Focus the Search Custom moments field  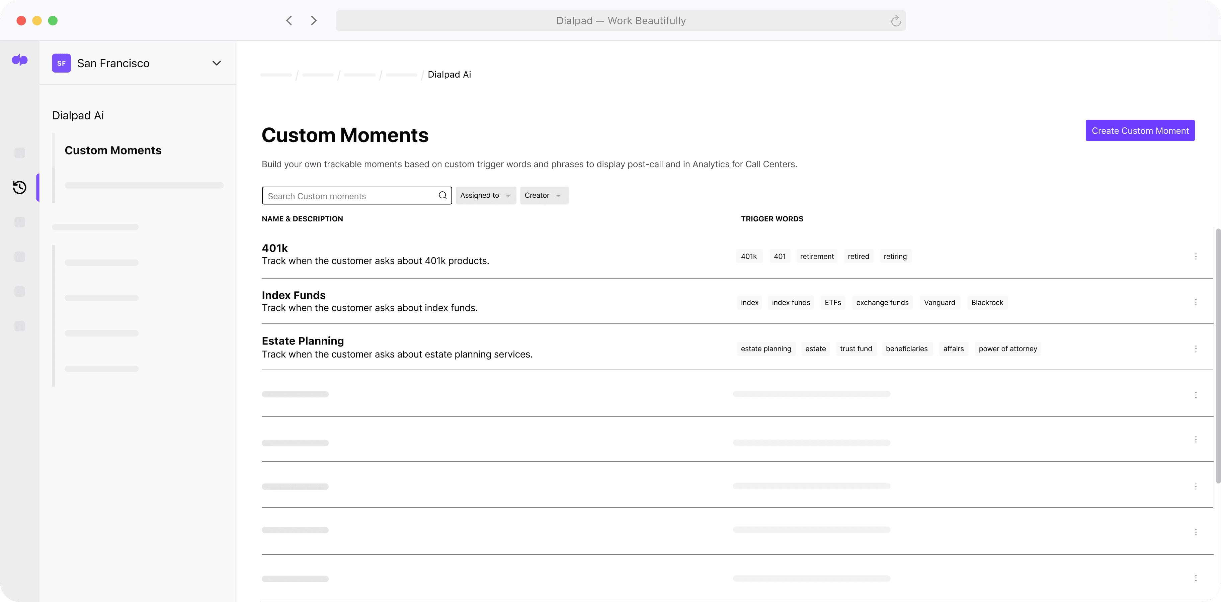point(356,196)
